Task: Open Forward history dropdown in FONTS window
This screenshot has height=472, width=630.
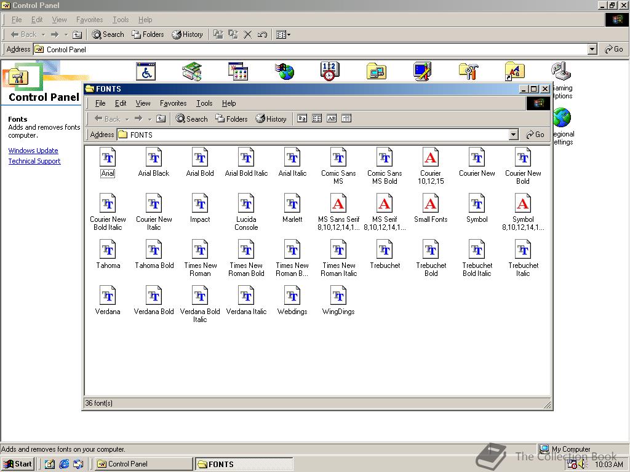Action: (149, 119)
